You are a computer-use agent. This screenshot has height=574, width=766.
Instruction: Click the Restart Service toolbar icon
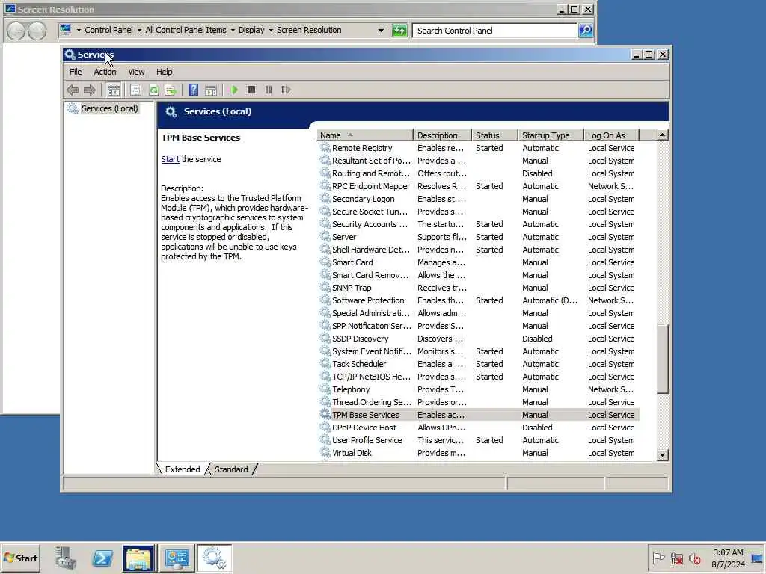(x=286, y=90)
